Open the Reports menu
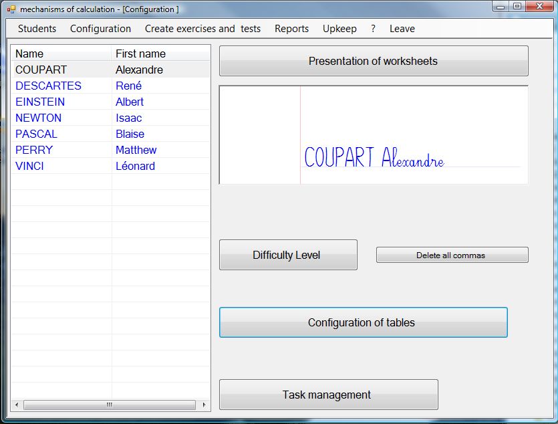This screenshot has width=558, height=424. (291, 29)
